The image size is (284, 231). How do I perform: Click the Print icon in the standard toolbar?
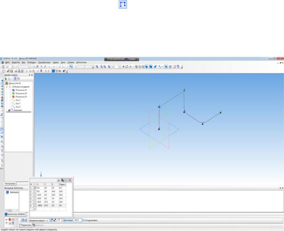click(x=16, y=71)
